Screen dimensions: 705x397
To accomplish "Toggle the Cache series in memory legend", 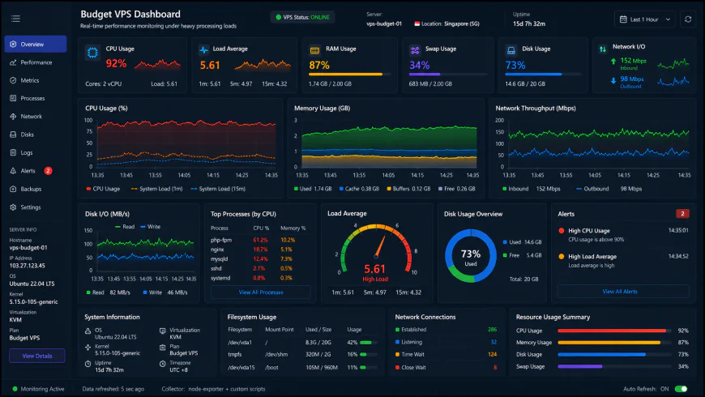I will pos(359,189).
